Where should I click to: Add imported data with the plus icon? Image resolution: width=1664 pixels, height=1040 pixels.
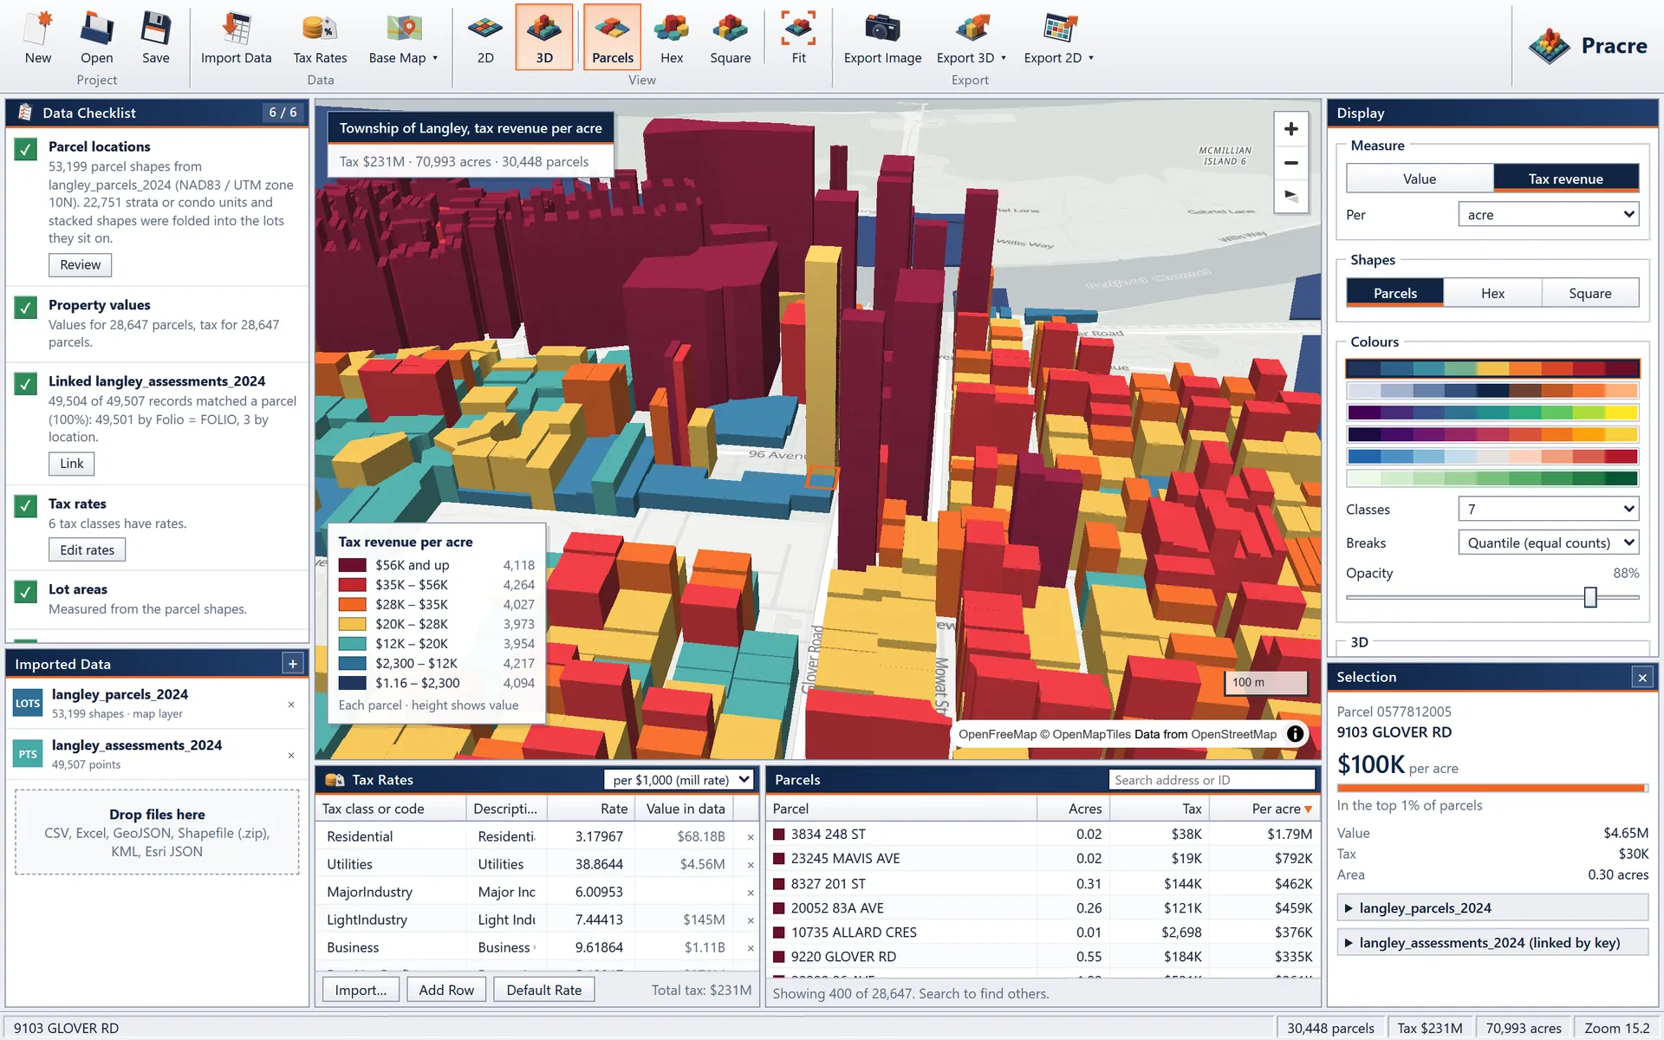(x=293, y=664)
